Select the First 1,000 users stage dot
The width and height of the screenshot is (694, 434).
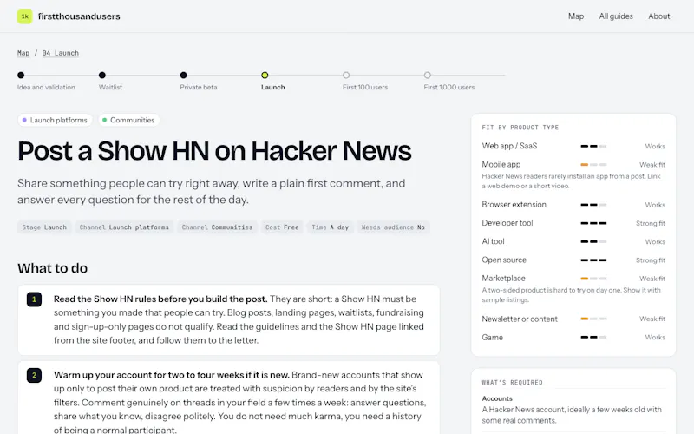427,75
